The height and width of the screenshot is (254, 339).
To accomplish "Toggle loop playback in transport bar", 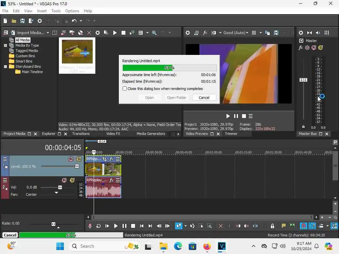I will [x=98, y=226].
